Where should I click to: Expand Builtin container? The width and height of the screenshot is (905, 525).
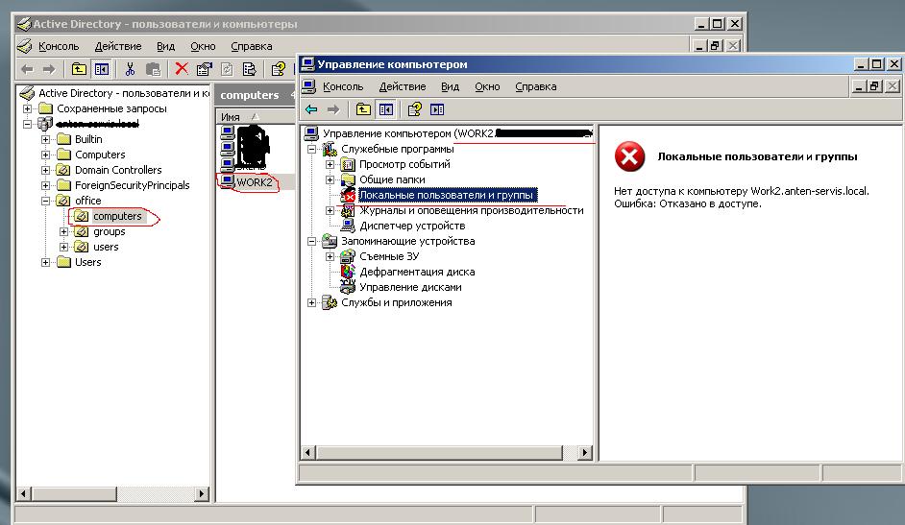click(45, 139)
